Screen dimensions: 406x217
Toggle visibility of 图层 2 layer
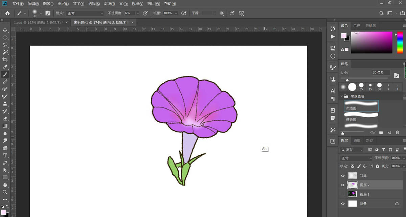click(x=343, y=185)
